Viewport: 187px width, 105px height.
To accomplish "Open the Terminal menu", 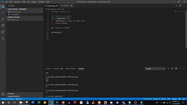I will click(x=41, y=2).
